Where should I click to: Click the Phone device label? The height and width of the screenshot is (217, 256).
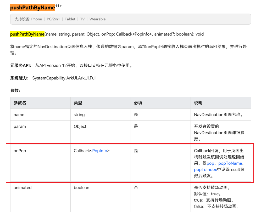pos(37,19)
